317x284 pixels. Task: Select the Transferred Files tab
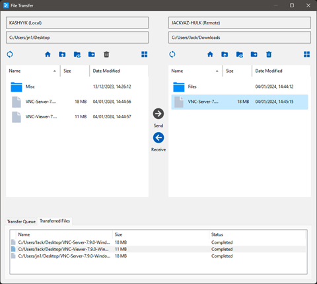[x=55, y=221]
